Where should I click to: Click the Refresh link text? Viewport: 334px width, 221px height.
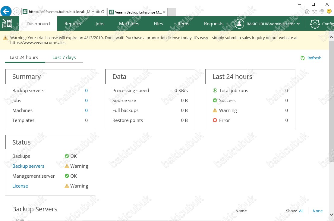pyautogui.click(x=314, y=58)
